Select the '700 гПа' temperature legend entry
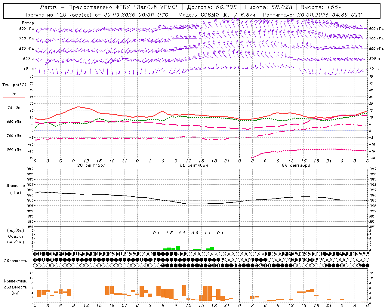The width and height of the screenshot is (385, 308). [14, 136]
